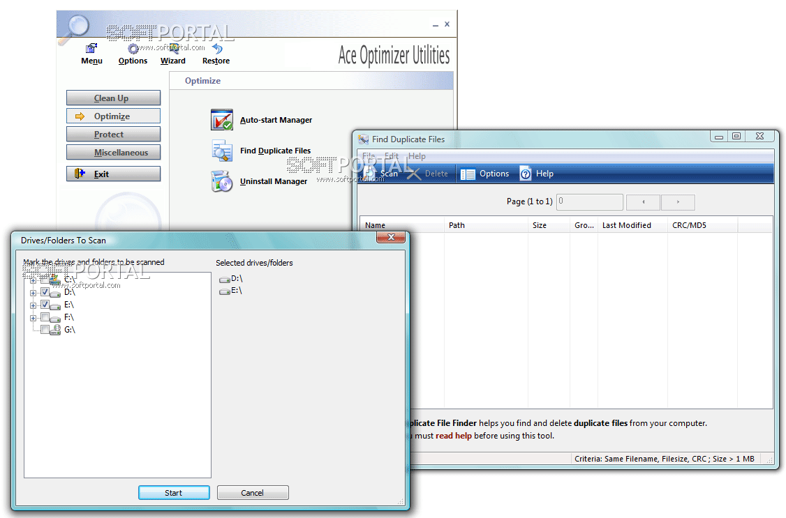
Task: Expand the D:\ drive tree node
Action: (33, 293)
